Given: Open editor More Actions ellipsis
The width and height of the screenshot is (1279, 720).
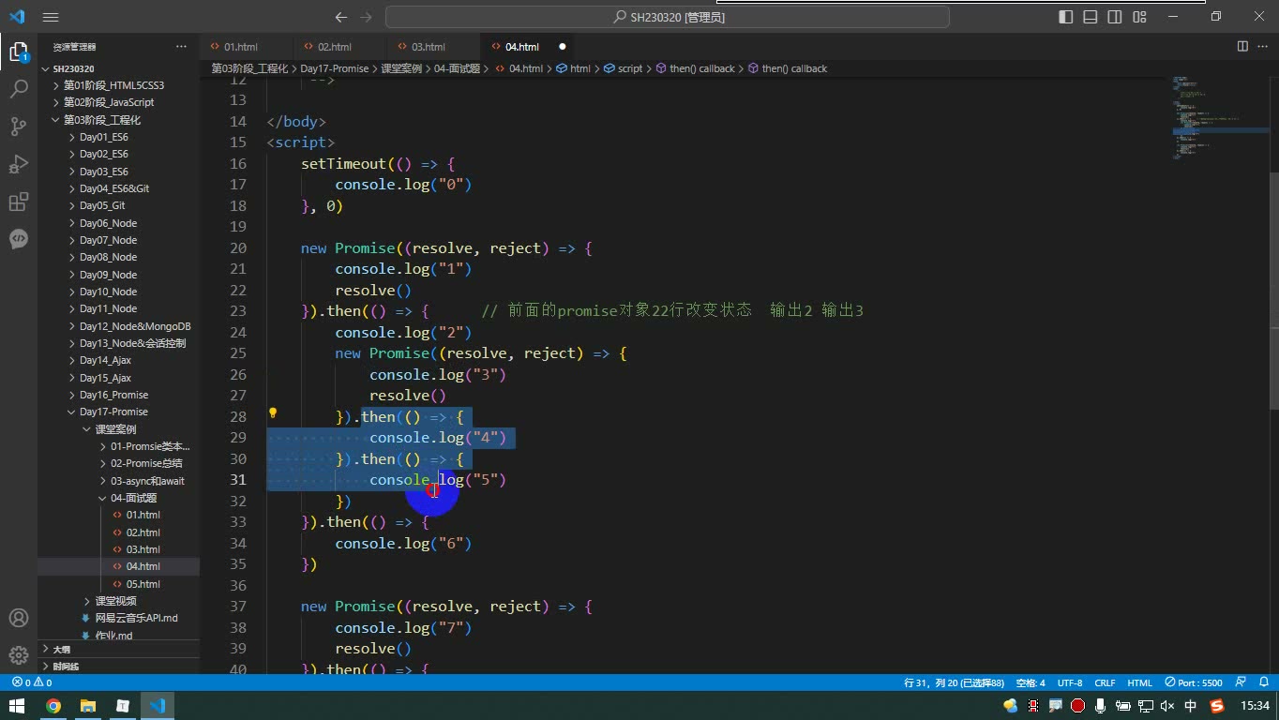Looking at the screenshot, I should click(x=1262, y=46).
